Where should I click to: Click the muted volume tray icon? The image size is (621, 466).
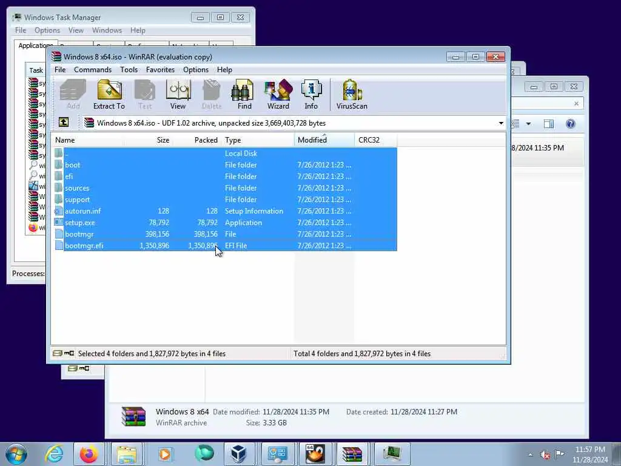[545, 455]
